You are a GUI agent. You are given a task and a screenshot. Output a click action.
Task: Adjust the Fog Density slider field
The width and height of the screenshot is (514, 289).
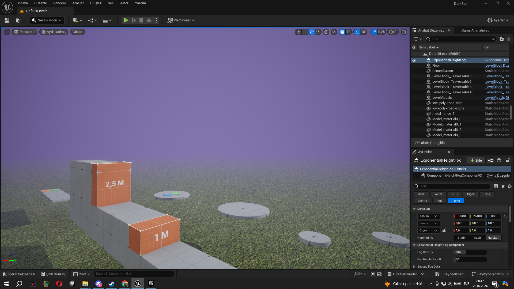click(470, 252)
